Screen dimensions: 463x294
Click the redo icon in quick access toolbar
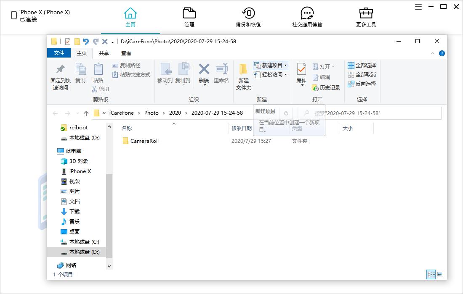[96, 42]
